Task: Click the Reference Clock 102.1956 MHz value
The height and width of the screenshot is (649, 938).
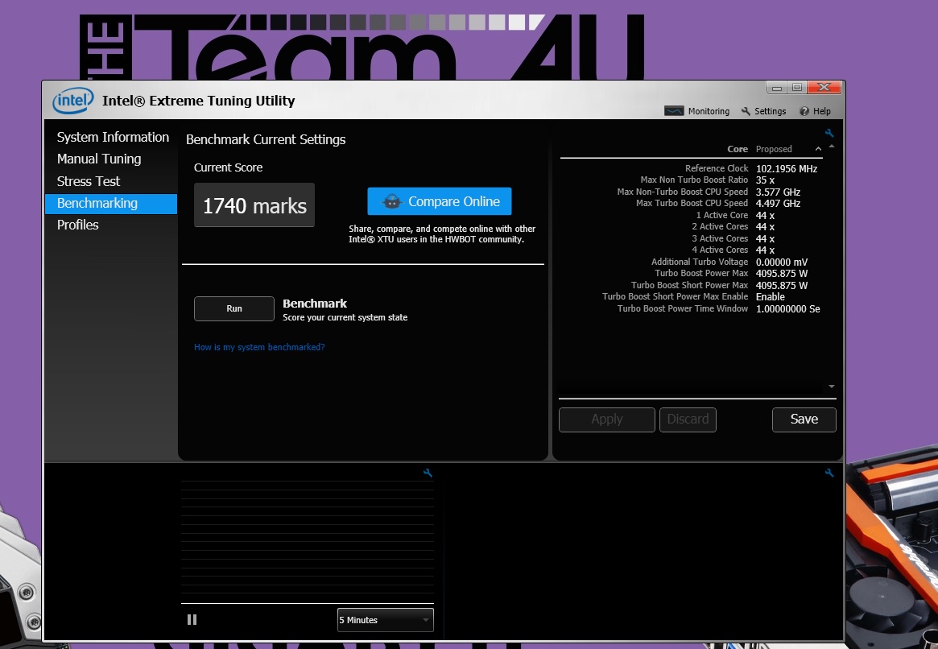Action: pyautogui.click(x=786, y=168)
